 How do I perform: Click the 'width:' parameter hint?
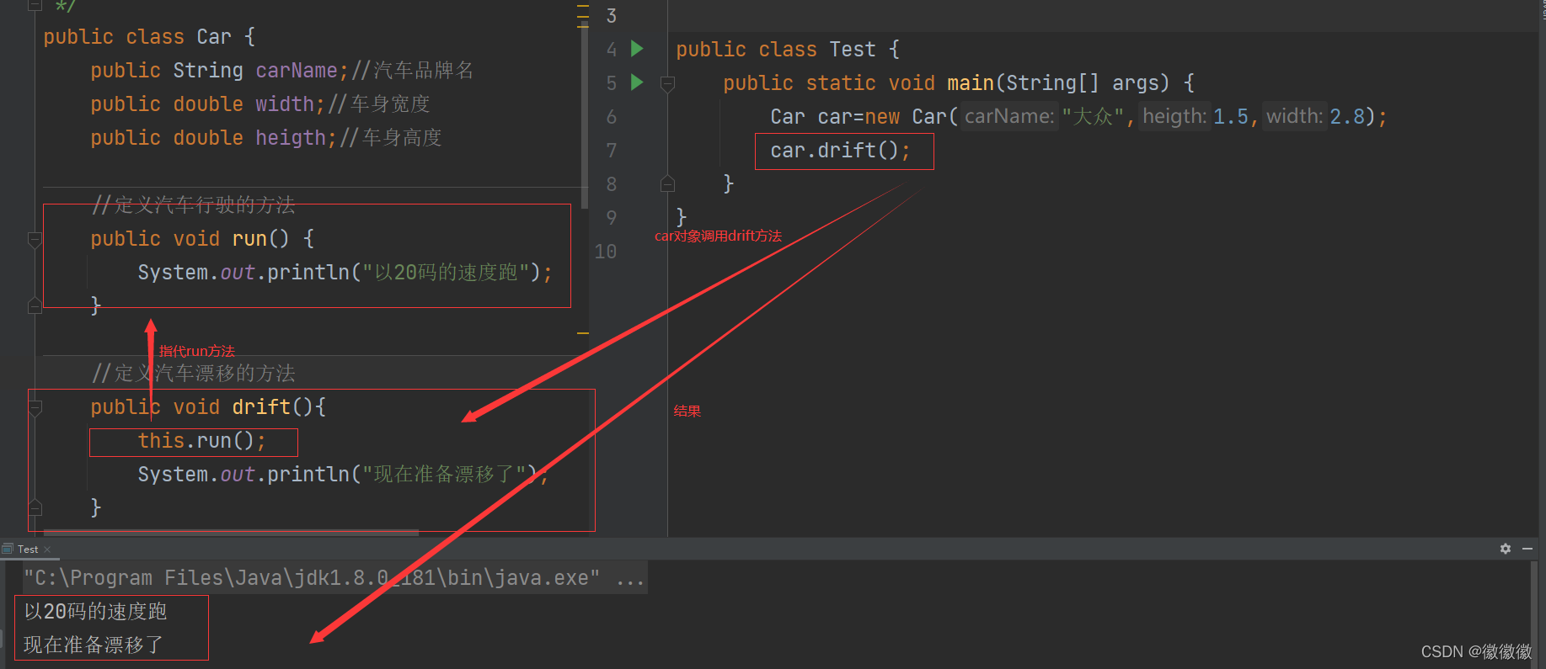coord(1294,116)
